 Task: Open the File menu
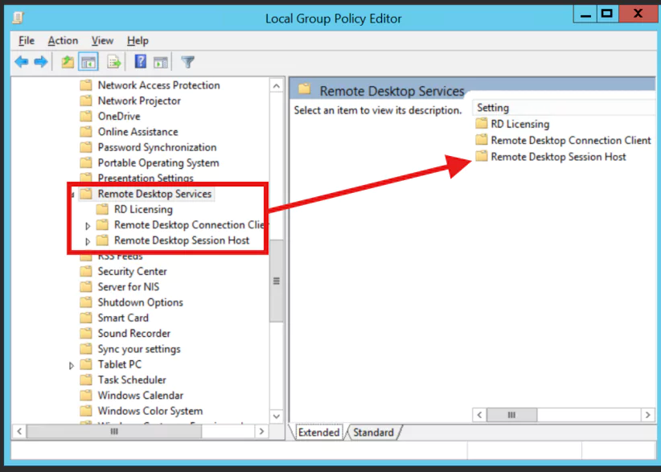pyautogui.click(x=27, y=41)
